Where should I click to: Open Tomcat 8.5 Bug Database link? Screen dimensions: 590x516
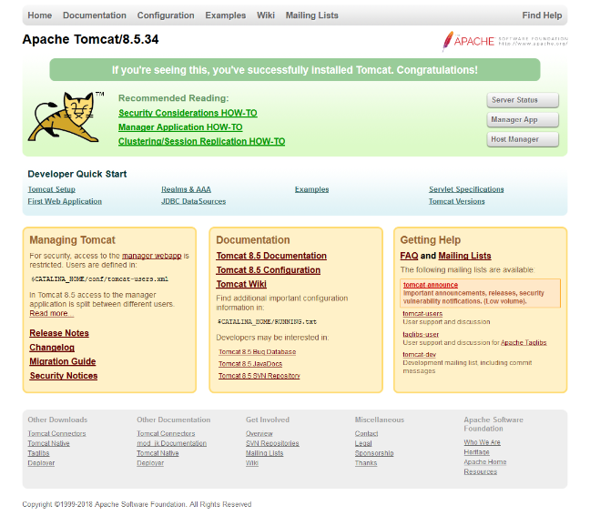click(x=258, y=351)
